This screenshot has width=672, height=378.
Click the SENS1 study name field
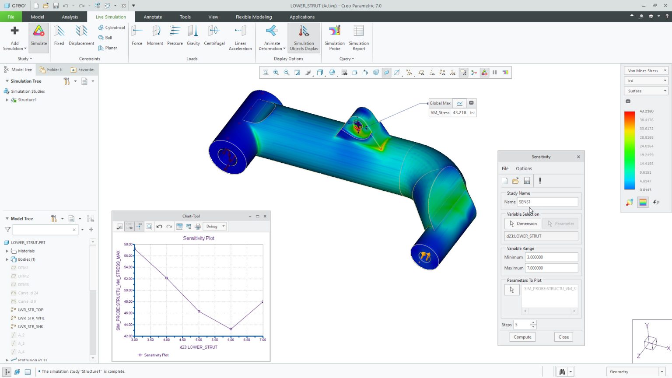pos(547,202)
